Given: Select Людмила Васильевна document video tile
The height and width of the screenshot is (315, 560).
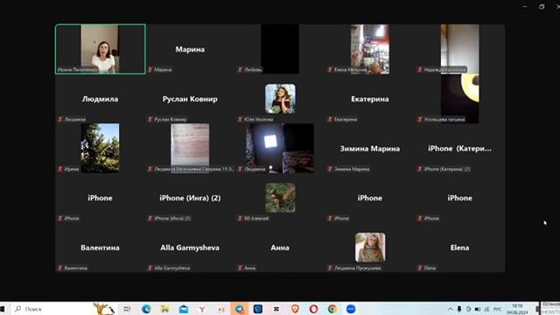Looking at the screenshot, I should (190, 148).
